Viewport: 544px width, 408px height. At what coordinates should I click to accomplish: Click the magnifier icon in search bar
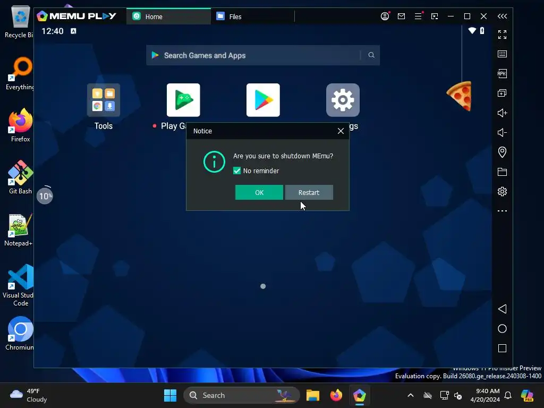[x=371, y=55]
